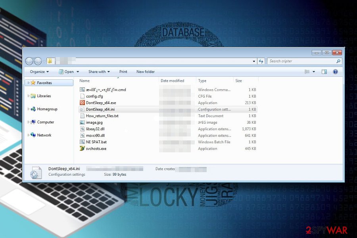Image resolution: width=357 pixels, height=238 pixels.
Task: Click the Computer icon in sidebar
Action: (x=33, y=122)
